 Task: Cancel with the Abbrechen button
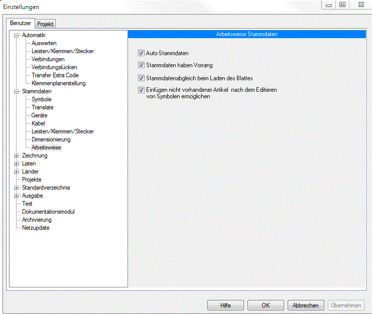[306, 305]
